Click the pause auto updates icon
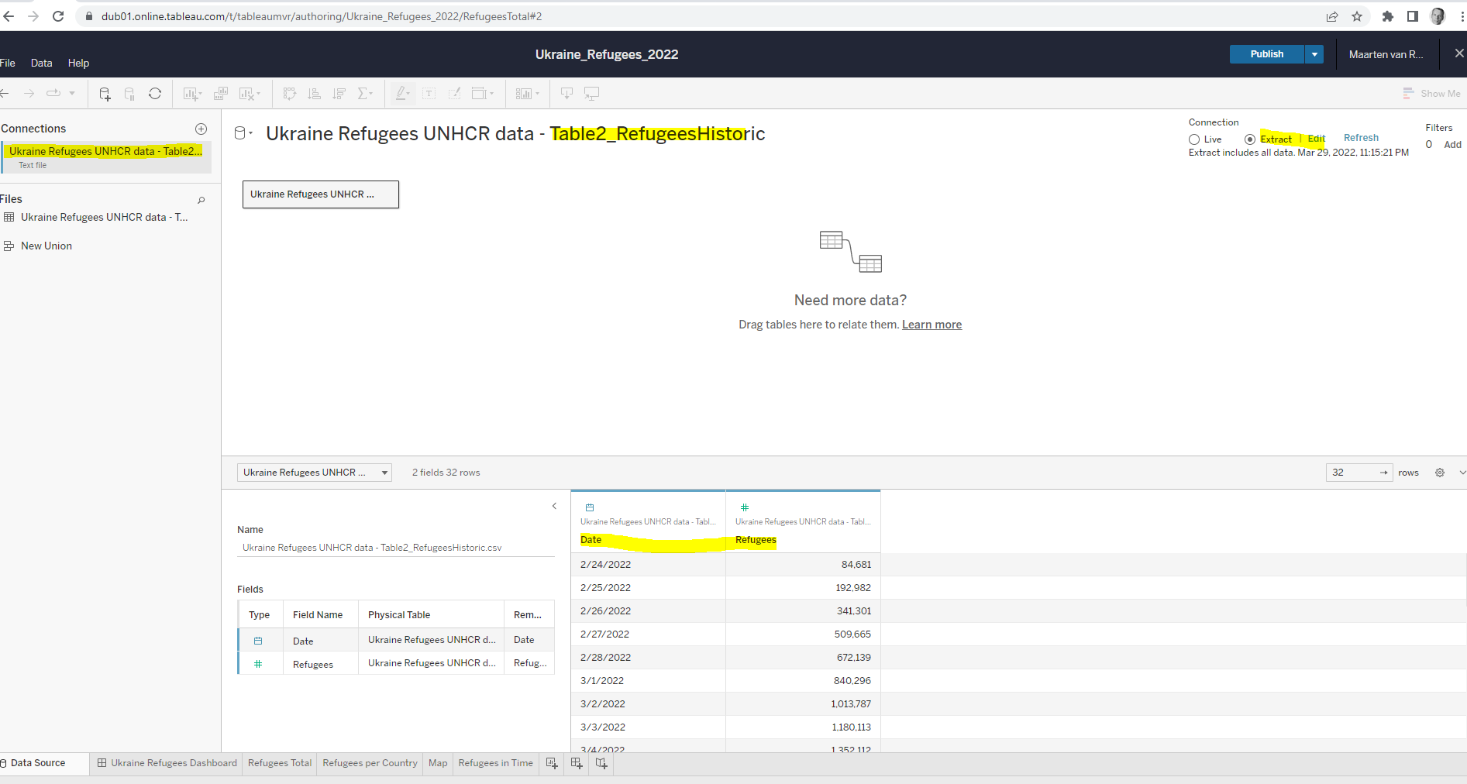 coord(129,94)
